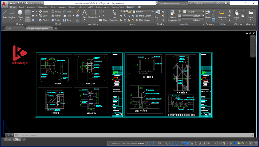Activate the Rotate tool
The width and height of the screenshot is (259, 147).
pos(56,12)
